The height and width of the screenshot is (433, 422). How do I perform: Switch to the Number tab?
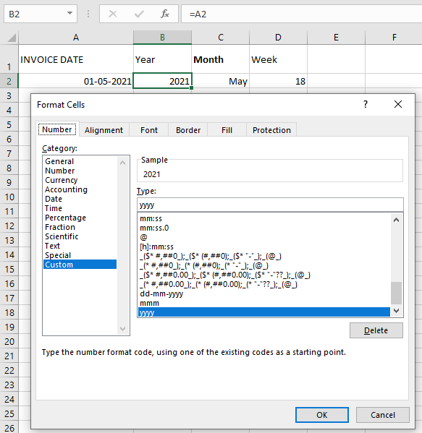click(x=57, y=129)
